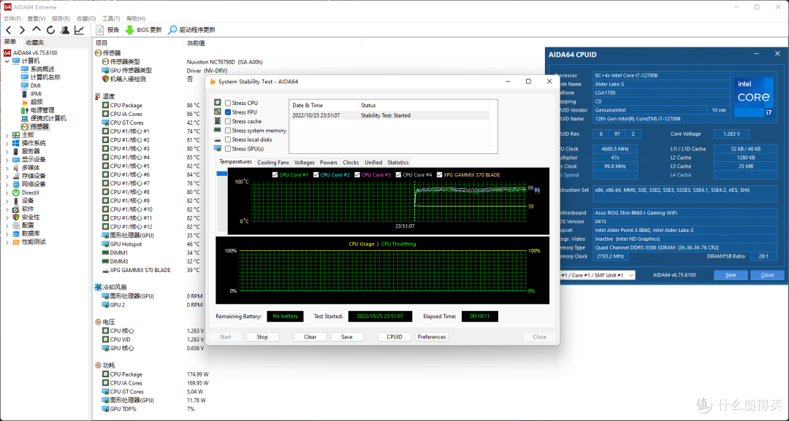This screenshot has height=421, width=789.
Task: Click the user profile icon in toolbar
Action: [65, 30]
